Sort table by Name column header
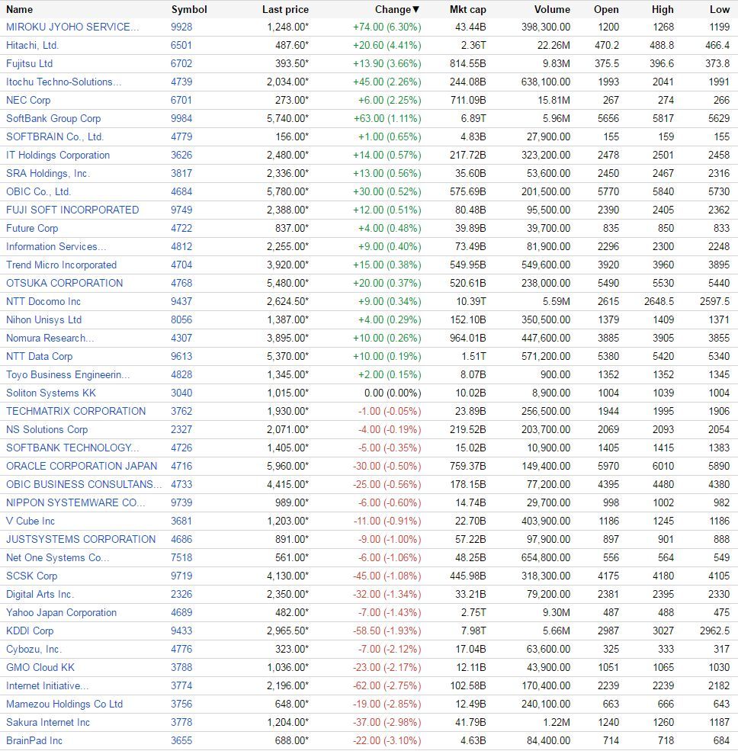The image size is (738, 751). [19, 10]
